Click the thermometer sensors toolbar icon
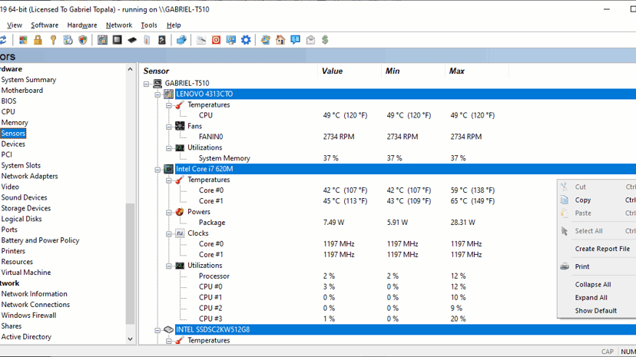 click(147, 40)
